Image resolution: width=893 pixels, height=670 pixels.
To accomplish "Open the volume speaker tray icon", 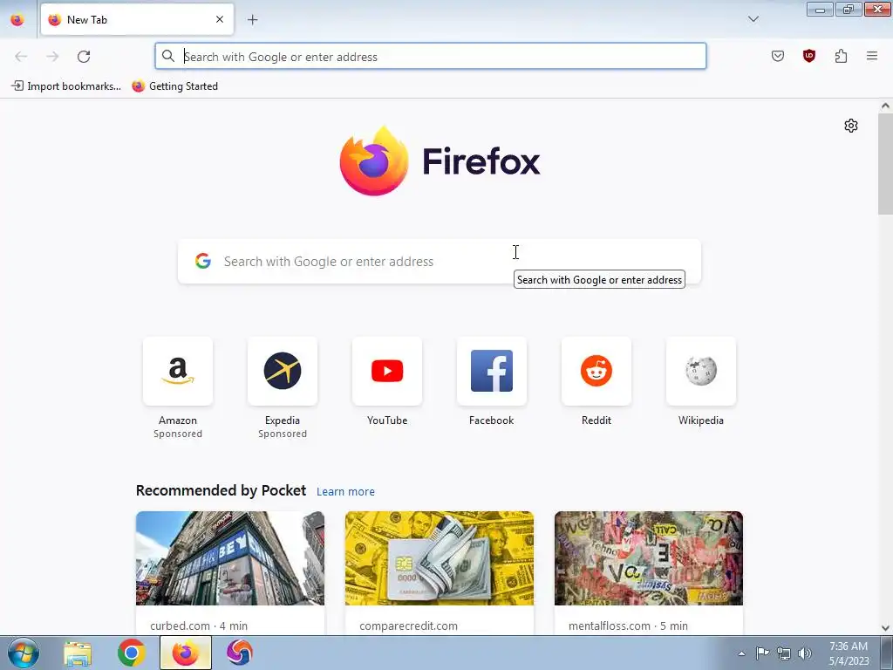I will tap(805, 653).
